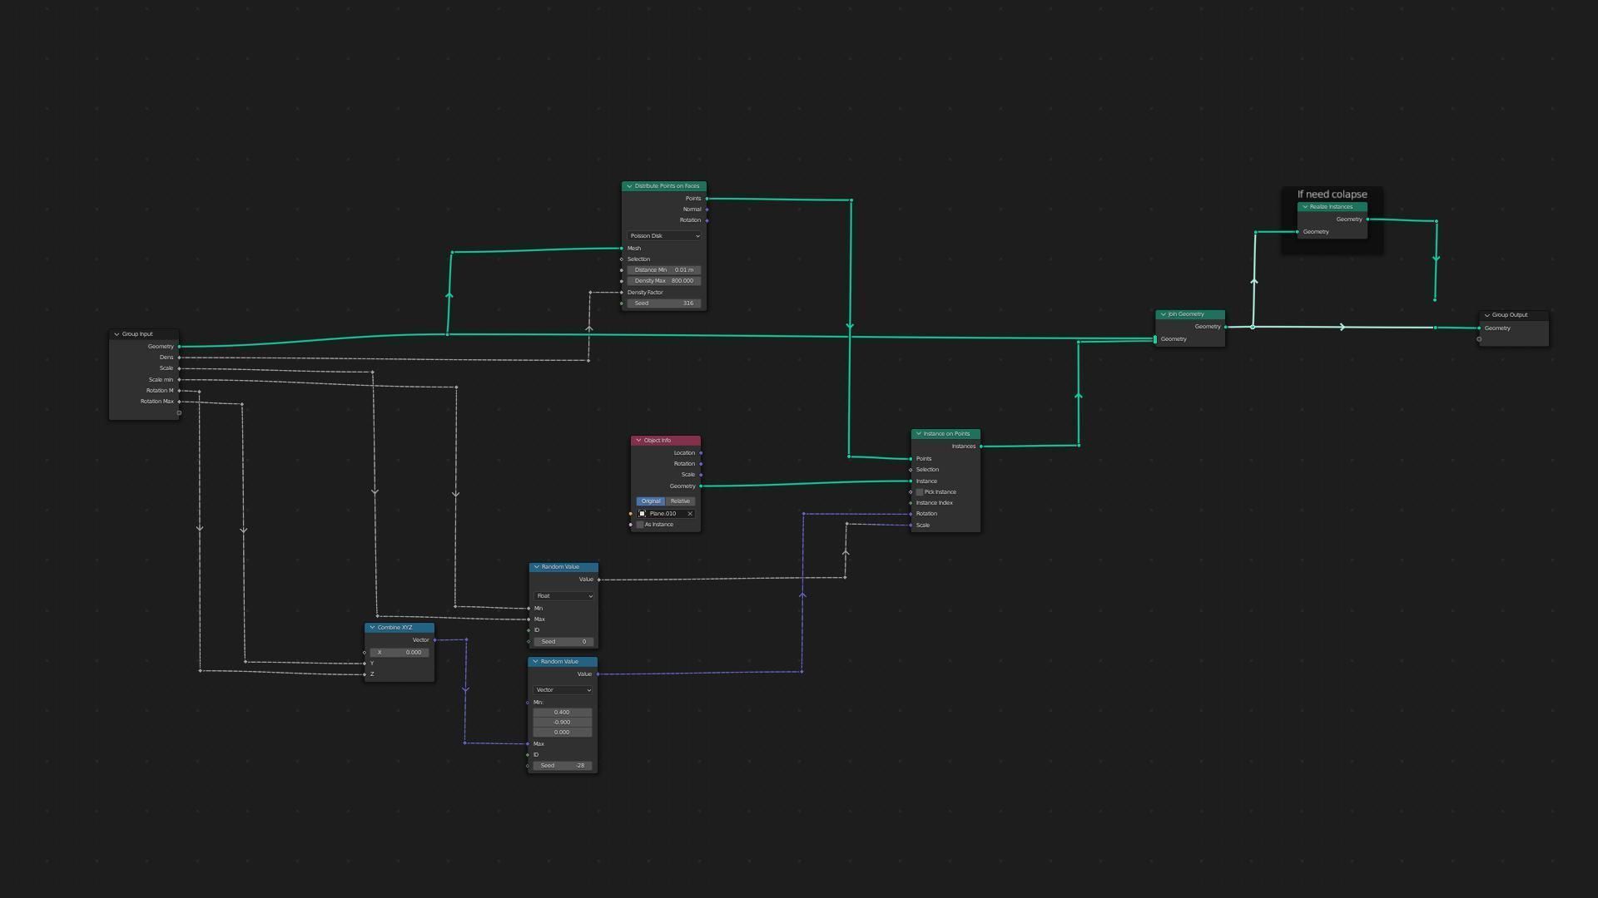Open the Poisson Disk distribution method dropdown
1598x898 pixels.
[664, 236]
